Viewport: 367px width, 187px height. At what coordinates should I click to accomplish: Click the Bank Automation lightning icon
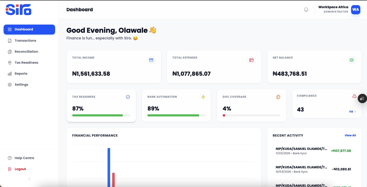click(203, 97)
